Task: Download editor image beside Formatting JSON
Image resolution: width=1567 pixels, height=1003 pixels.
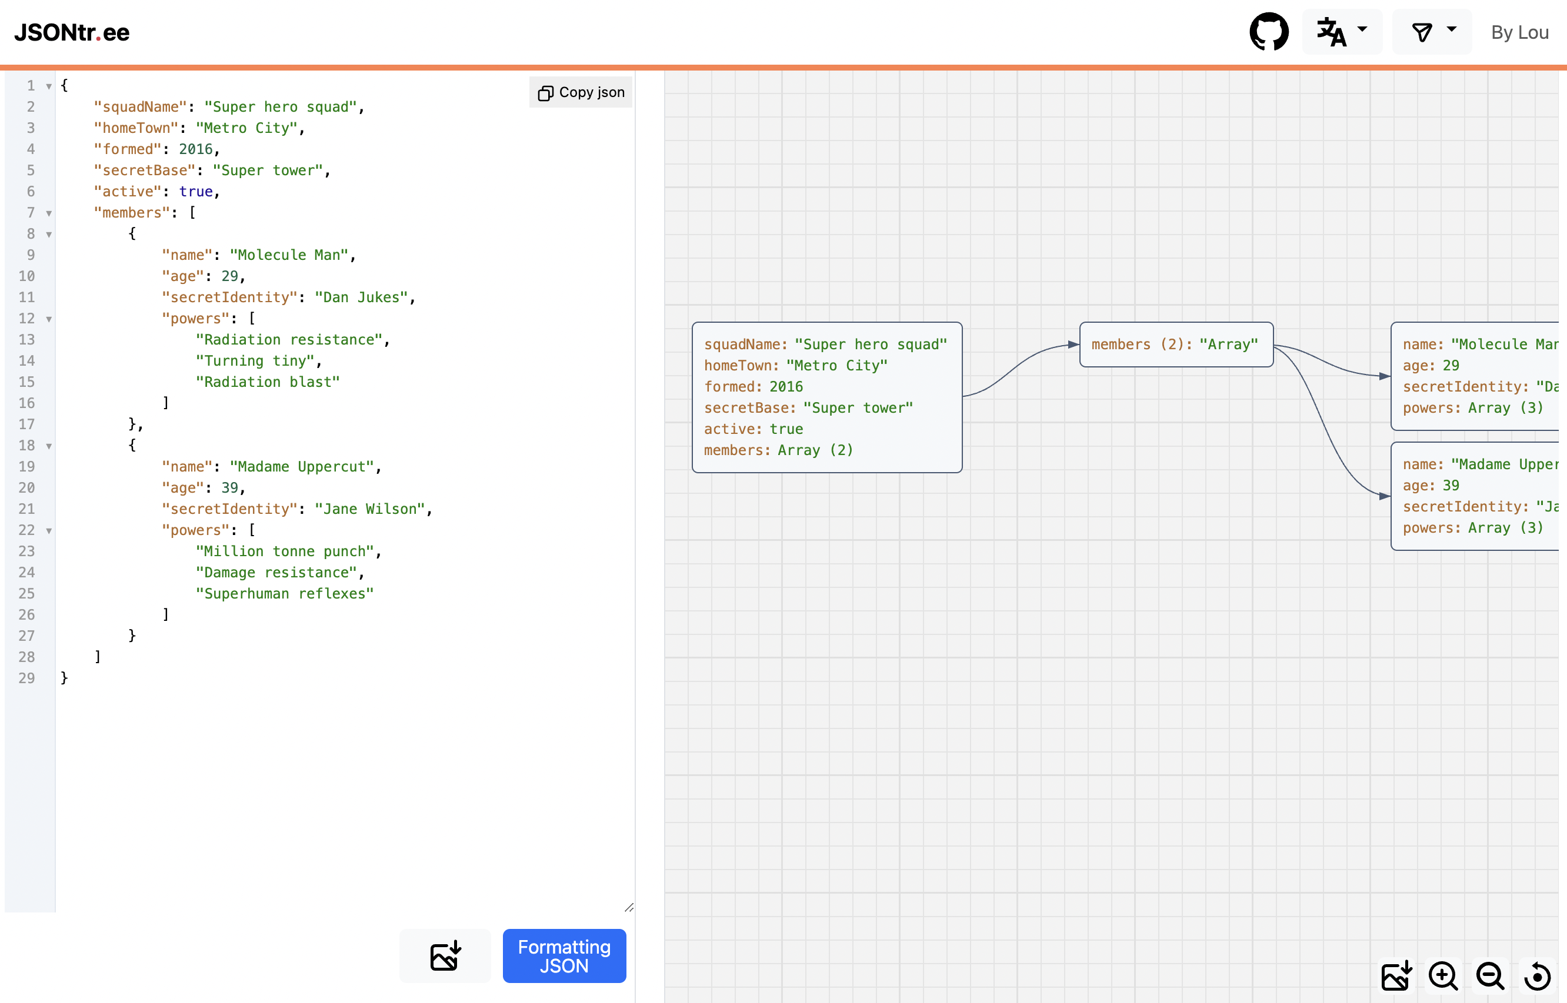Action: coord(446,955)
